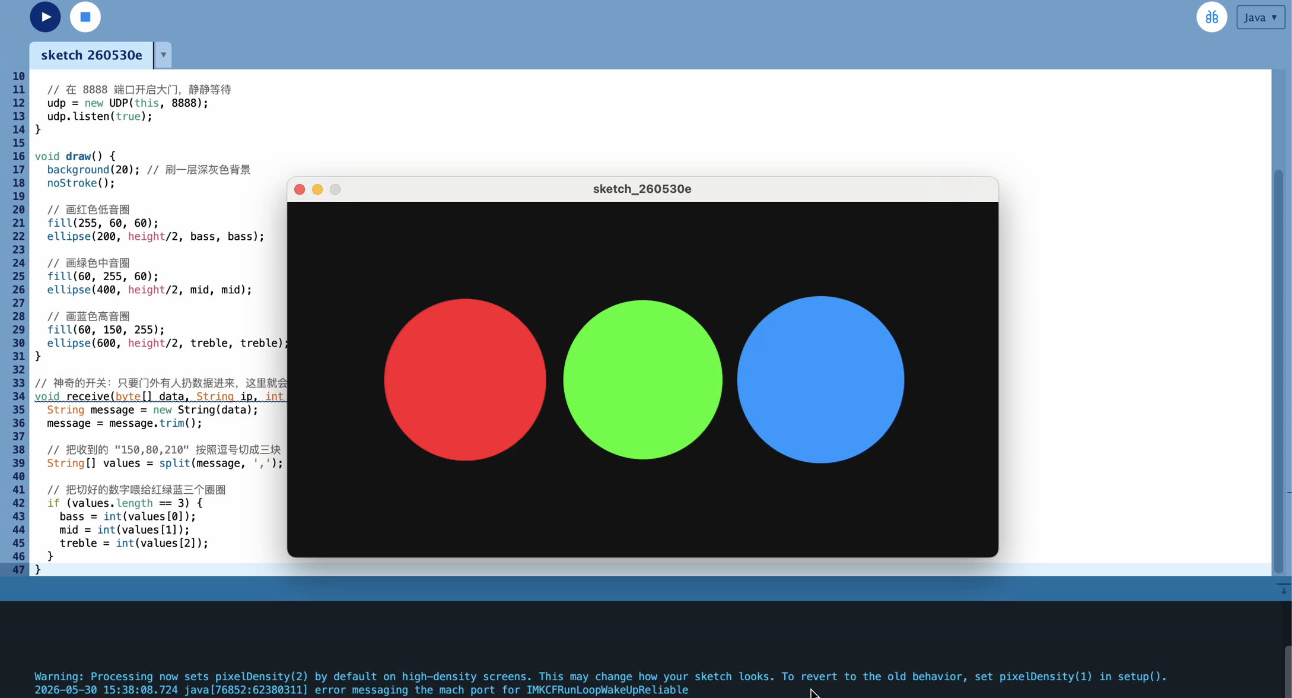Viewport: 1292px width, 698px height.
Task: Expand the tab options arrow
Action: click(x=163, y=55)
